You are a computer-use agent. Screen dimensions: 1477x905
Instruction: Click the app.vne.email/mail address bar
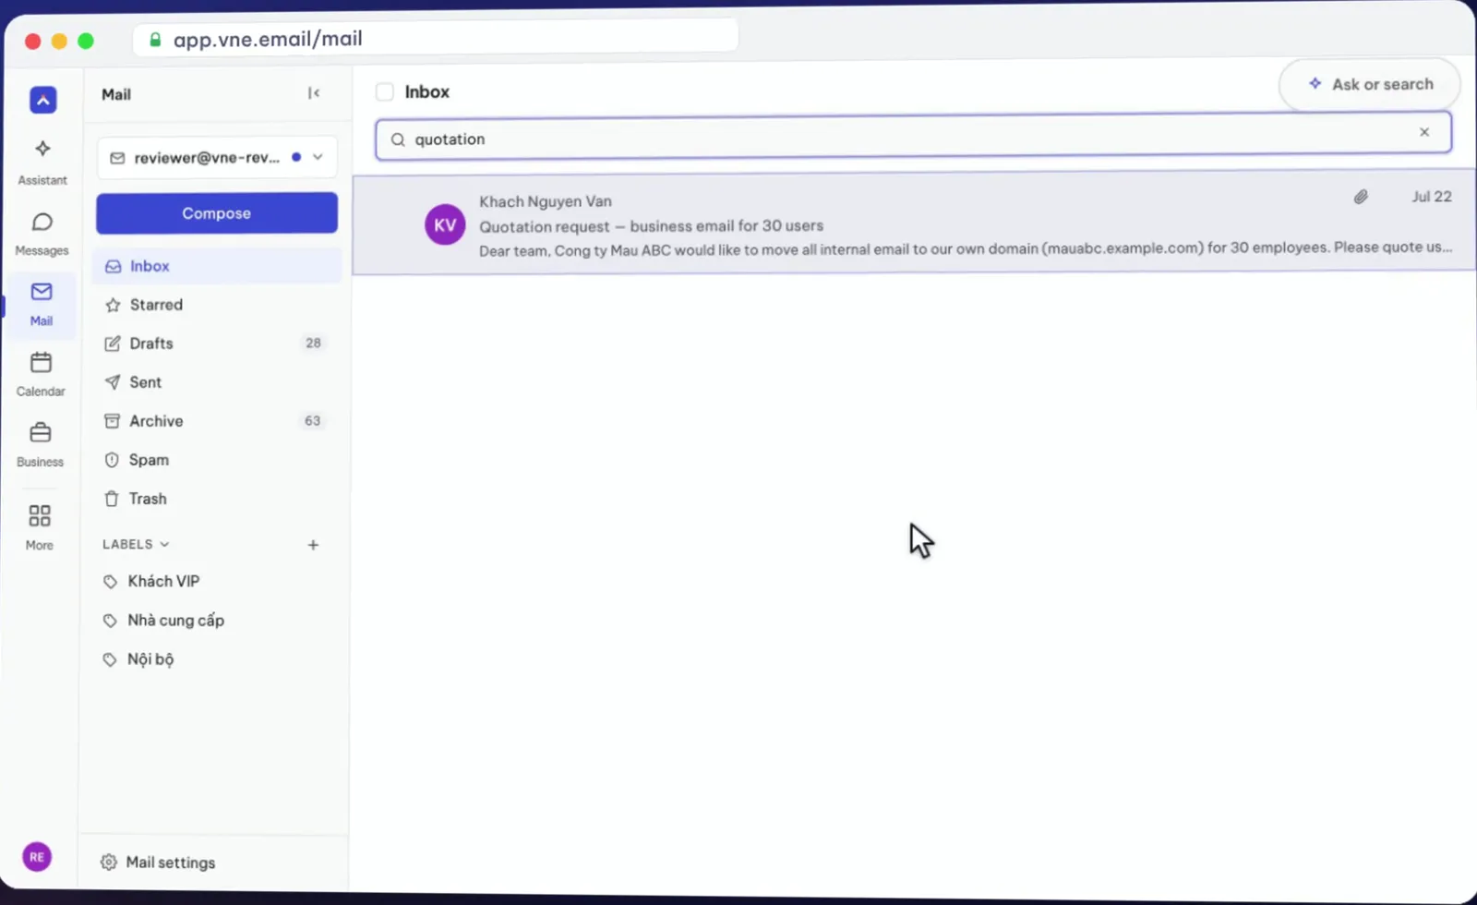pos(436,39)
